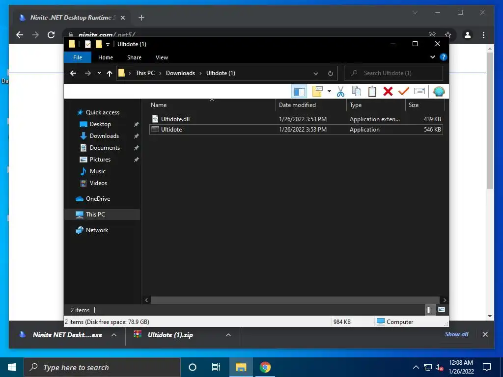Click horizontal scrollbar in file list
Image resolution: width=503 pixels, height=377 pixels.
[x=295, y=300]
